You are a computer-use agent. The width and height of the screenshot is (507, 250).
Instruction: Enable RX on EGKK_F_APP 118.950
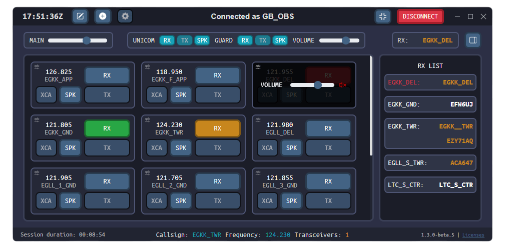click(x=218, y=75)
